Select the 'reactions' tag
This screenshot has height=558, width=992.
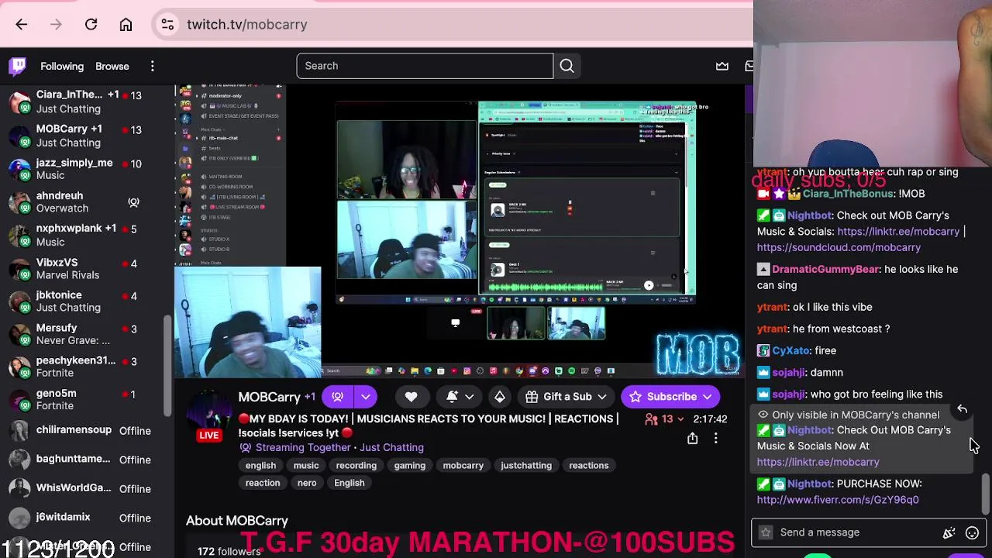pos(589,466)
